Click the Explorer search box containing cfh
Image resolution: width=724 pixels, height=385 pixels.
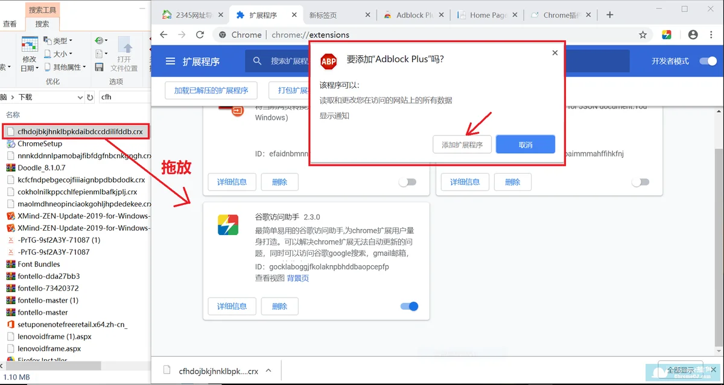click(x=124, y=97)
